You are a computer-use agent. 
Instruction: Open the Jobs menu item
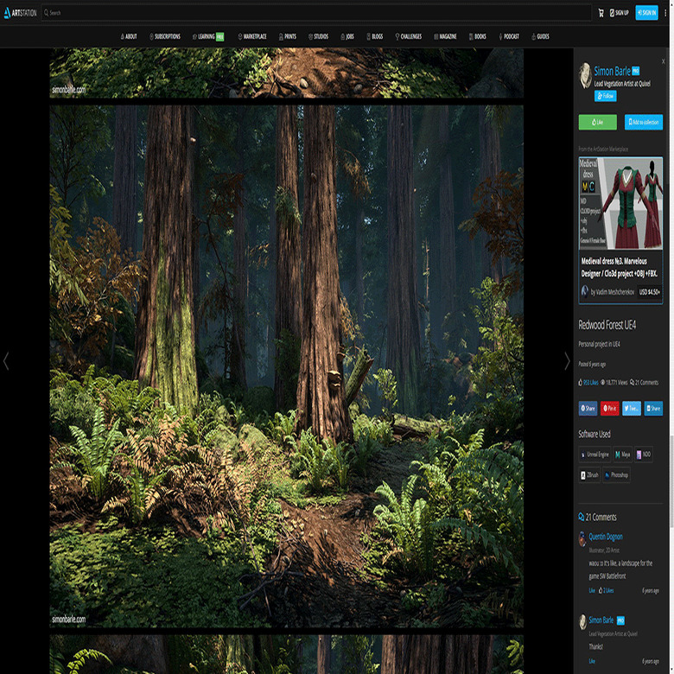tap(347, 36)
